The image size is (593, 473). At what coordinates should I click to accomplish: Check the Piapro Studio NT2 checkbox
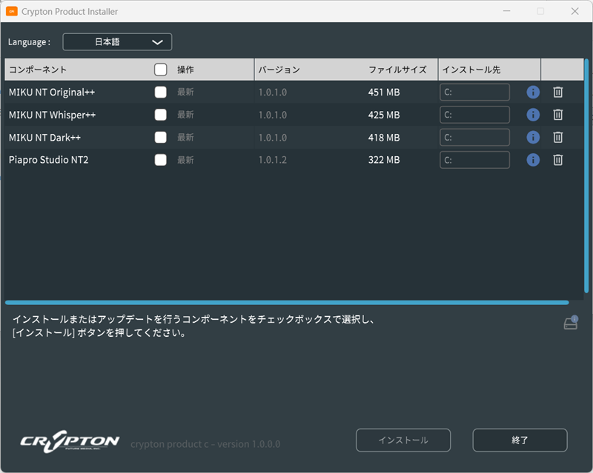[161, 160]
